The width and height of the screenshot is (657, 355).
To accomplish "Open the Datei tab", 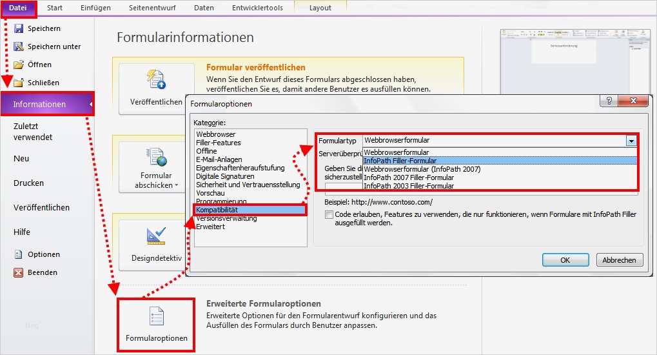I will tap(18, 8).
